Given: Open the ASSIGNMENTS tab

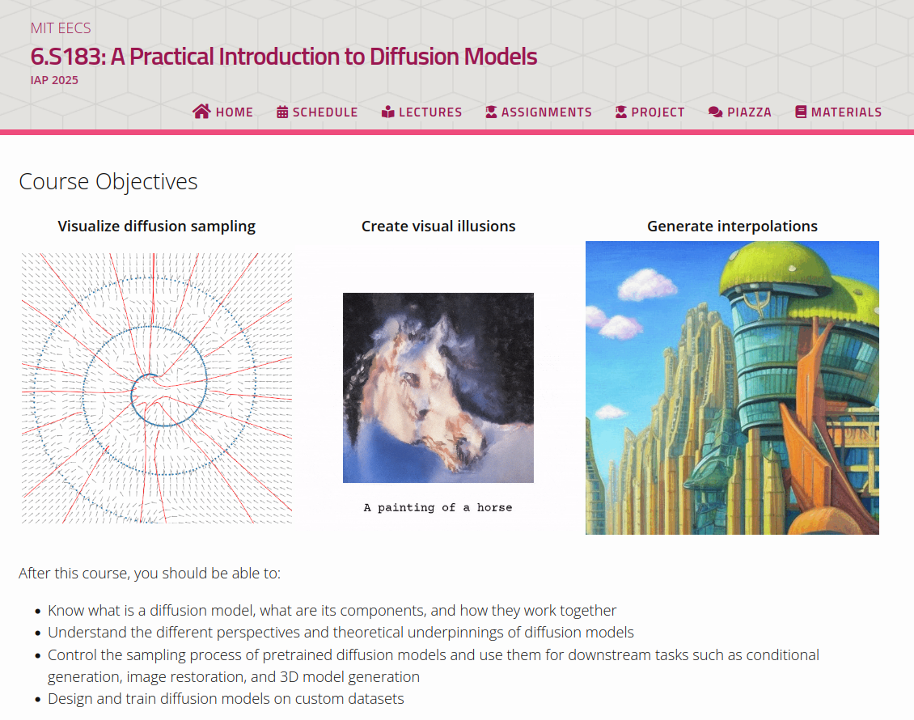Looking at the screenshot, I should (x=547, y=112).
